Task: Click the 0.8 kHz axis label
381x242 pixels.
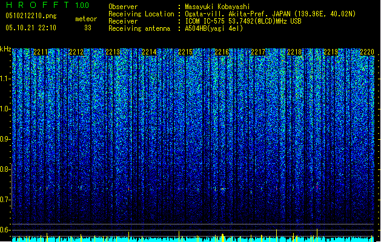Action: tap(4, 169)
